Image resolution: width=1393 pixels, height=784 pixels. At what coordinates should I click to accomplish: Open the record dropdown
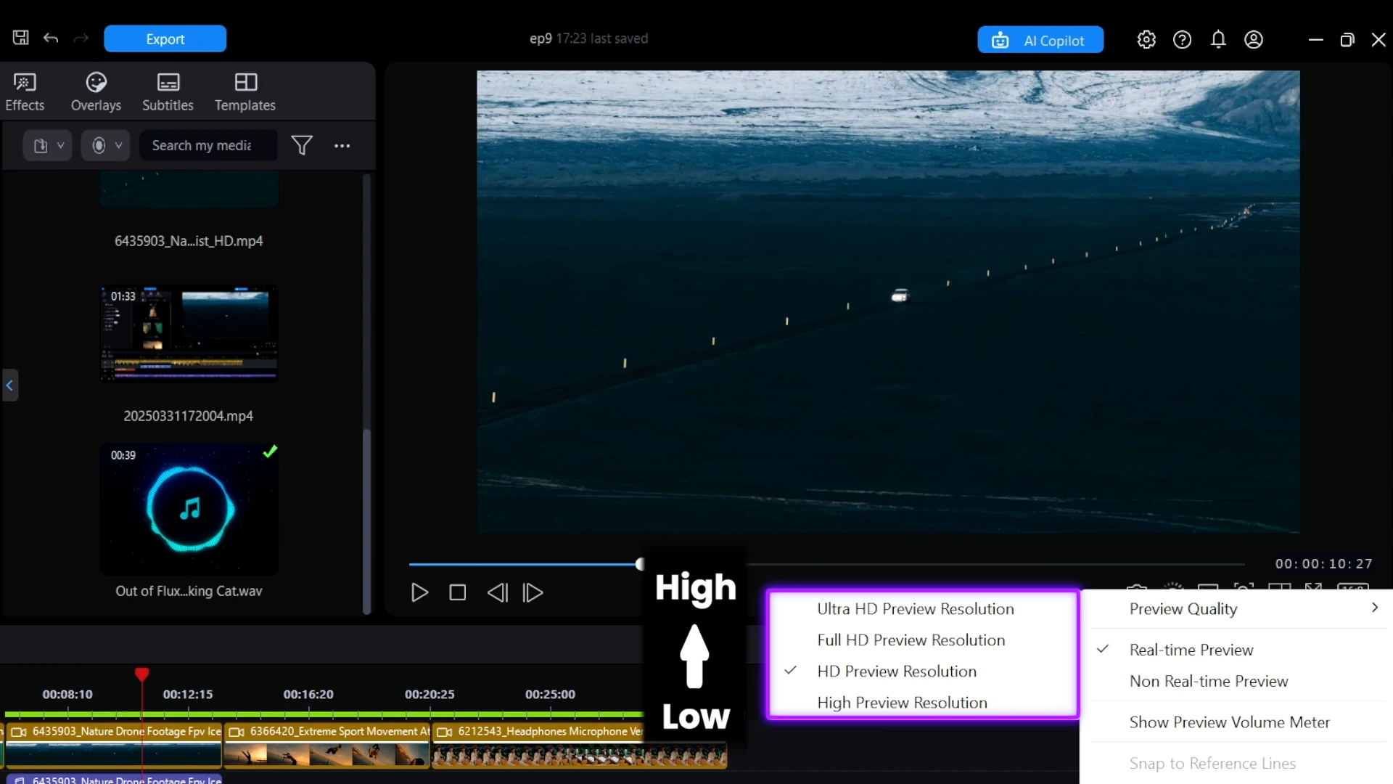(106, 145)
